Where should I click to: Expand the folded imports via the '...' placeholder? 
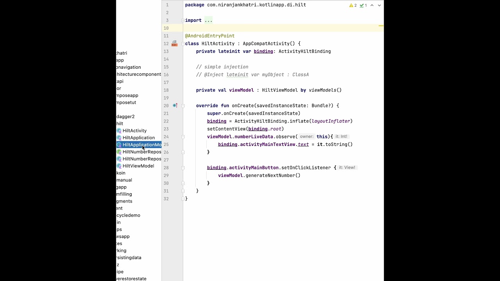209,20
